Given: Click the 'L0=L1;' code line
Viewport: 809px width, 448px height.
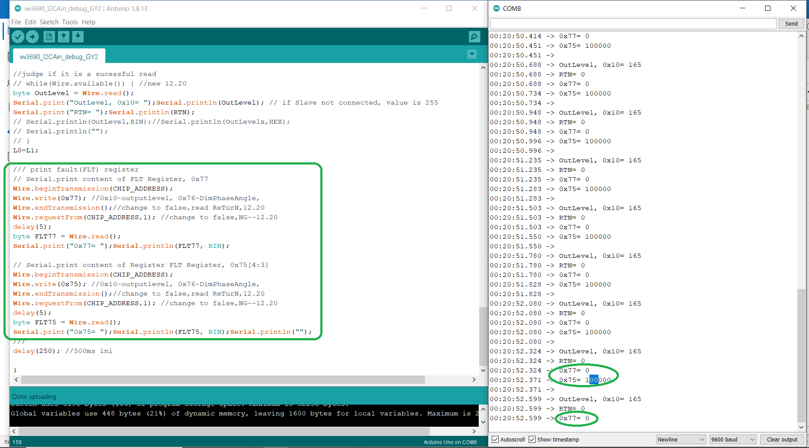Looking at the screenshot, I should [26, 150].
